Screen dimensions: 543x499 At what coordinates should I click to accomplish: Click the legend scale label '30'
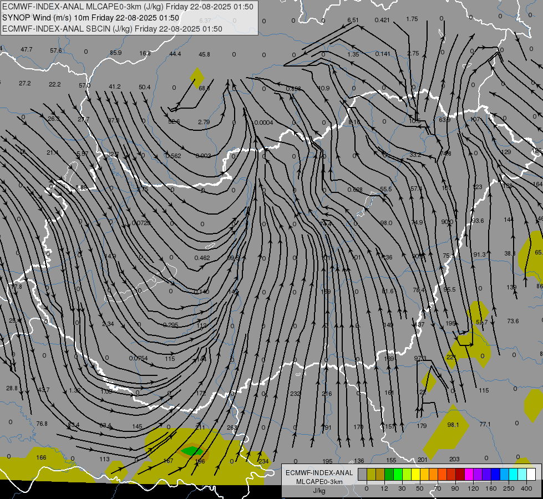[x=402, y=488]
